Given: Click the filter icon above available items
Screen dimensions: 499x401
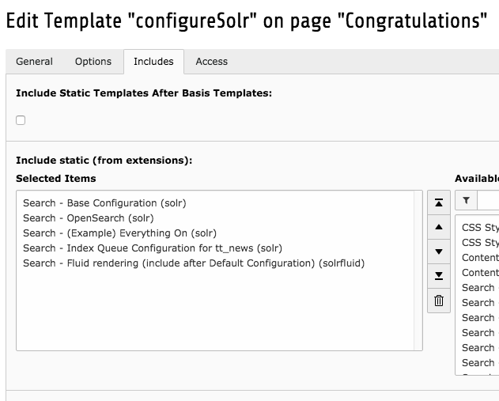Looking at the screenshot, I should 467,200.
